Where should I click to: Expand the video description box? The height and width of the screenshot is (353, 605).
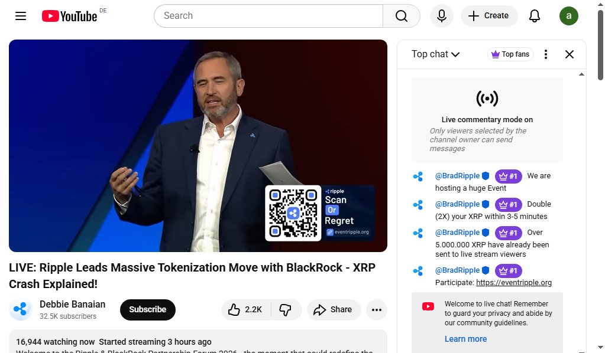(198, 342)
